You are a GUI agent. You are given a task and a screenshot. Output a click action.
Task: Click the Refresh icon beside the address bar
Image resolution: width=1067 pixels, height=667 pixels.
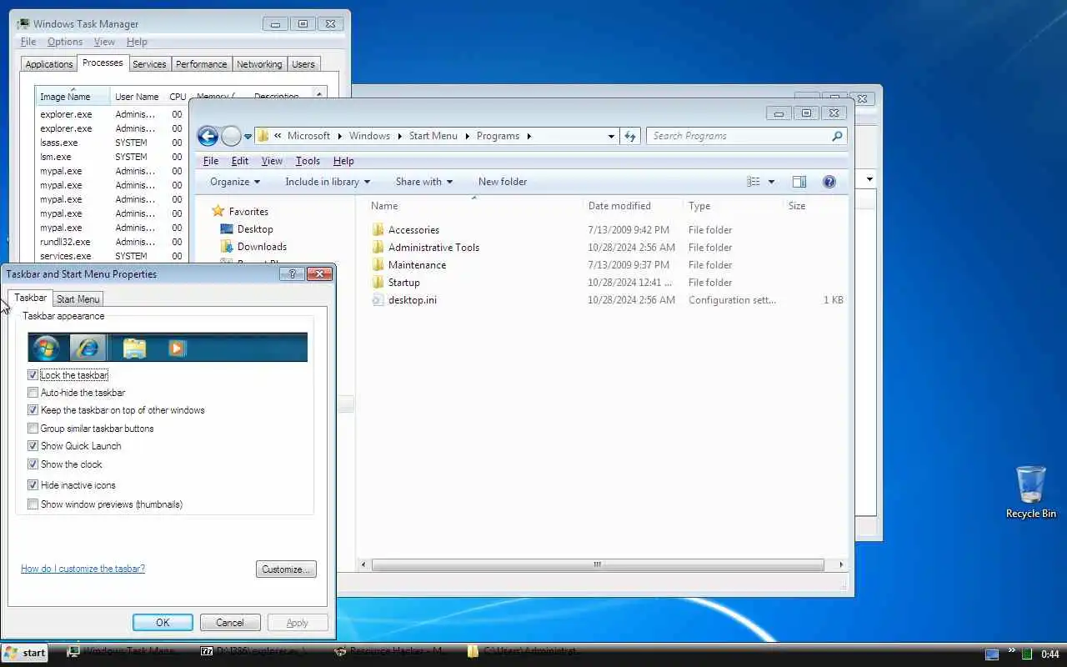click(x=630, y=136)
